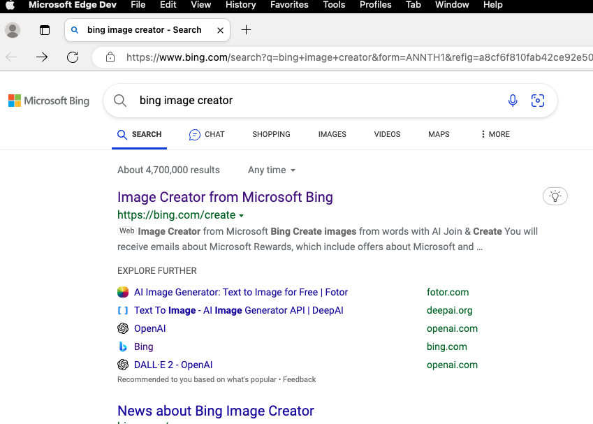Click the EXPLORE FURTHER heading
The width and height of the screenshot is (593, 424).
[157, 271]
